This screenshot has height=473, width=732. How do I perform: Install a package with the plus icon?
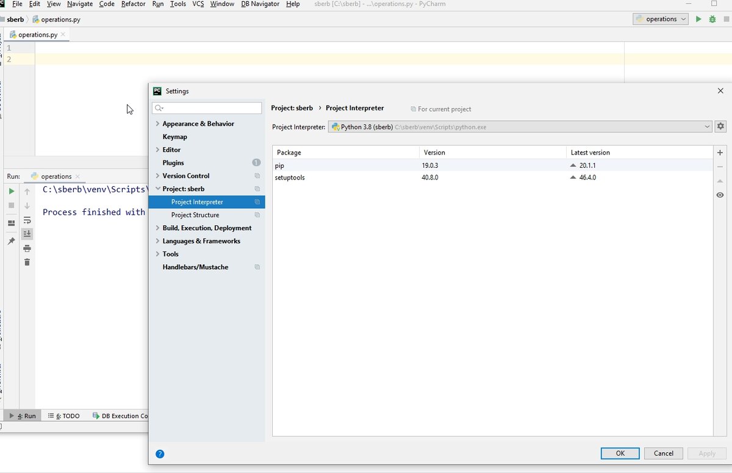coord(720,153)
